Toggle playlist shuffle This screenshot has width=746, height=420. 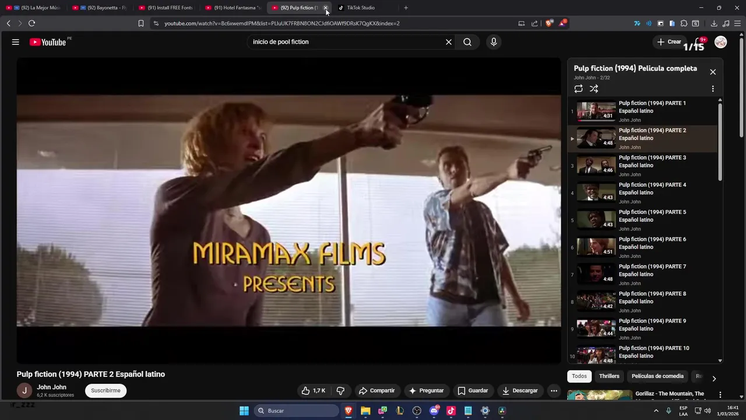[594, 89]
